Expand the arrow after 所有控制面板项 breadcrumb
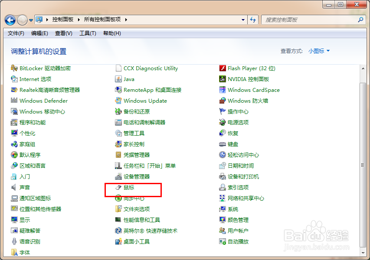Image resolution: width=370 pixels, height=260 pixels. click(126, 19)
